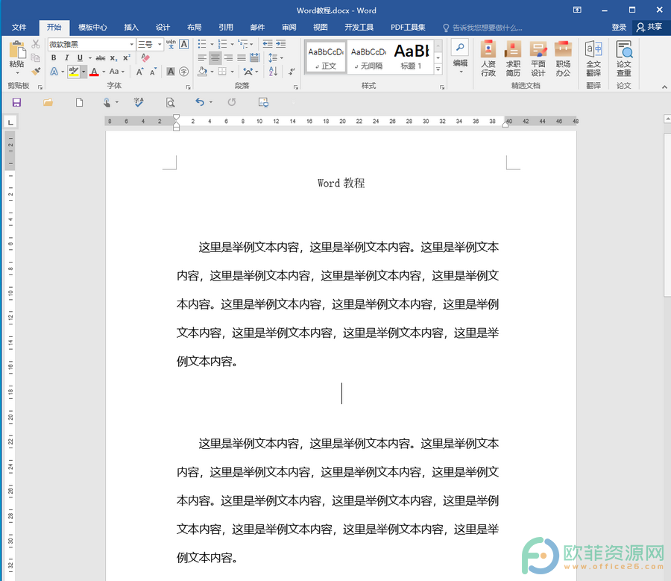Toggle Underline formatting
The image size is (671, 581).
coord(80,57)
